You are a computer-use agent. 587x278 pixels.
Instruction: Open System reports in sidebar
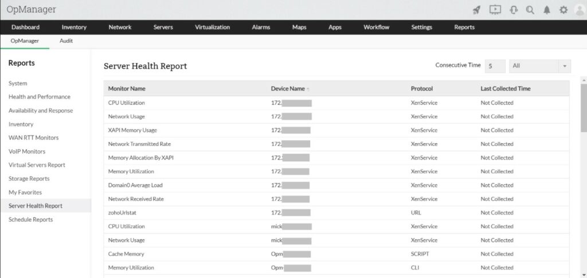[x=18, y=84]
